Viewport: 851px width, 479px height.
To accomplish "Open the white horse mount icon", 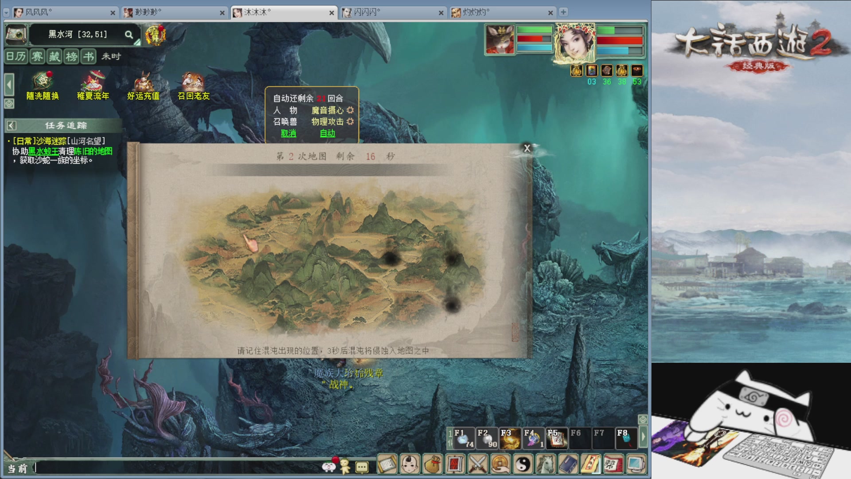I will click(546, 464).
